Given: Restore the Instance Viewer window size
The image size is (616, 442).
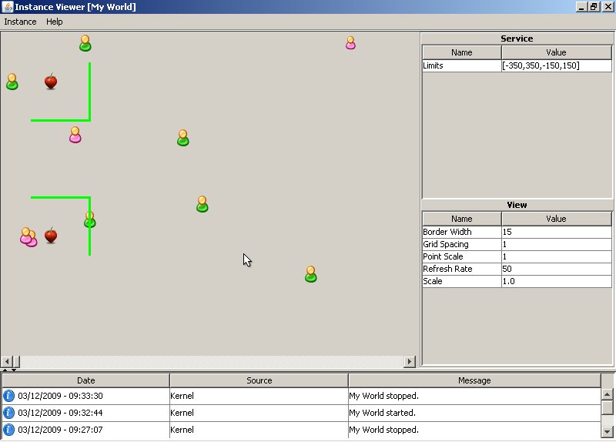Looking at the screenshot, I should pyautogui.click(x=594, y=7).
